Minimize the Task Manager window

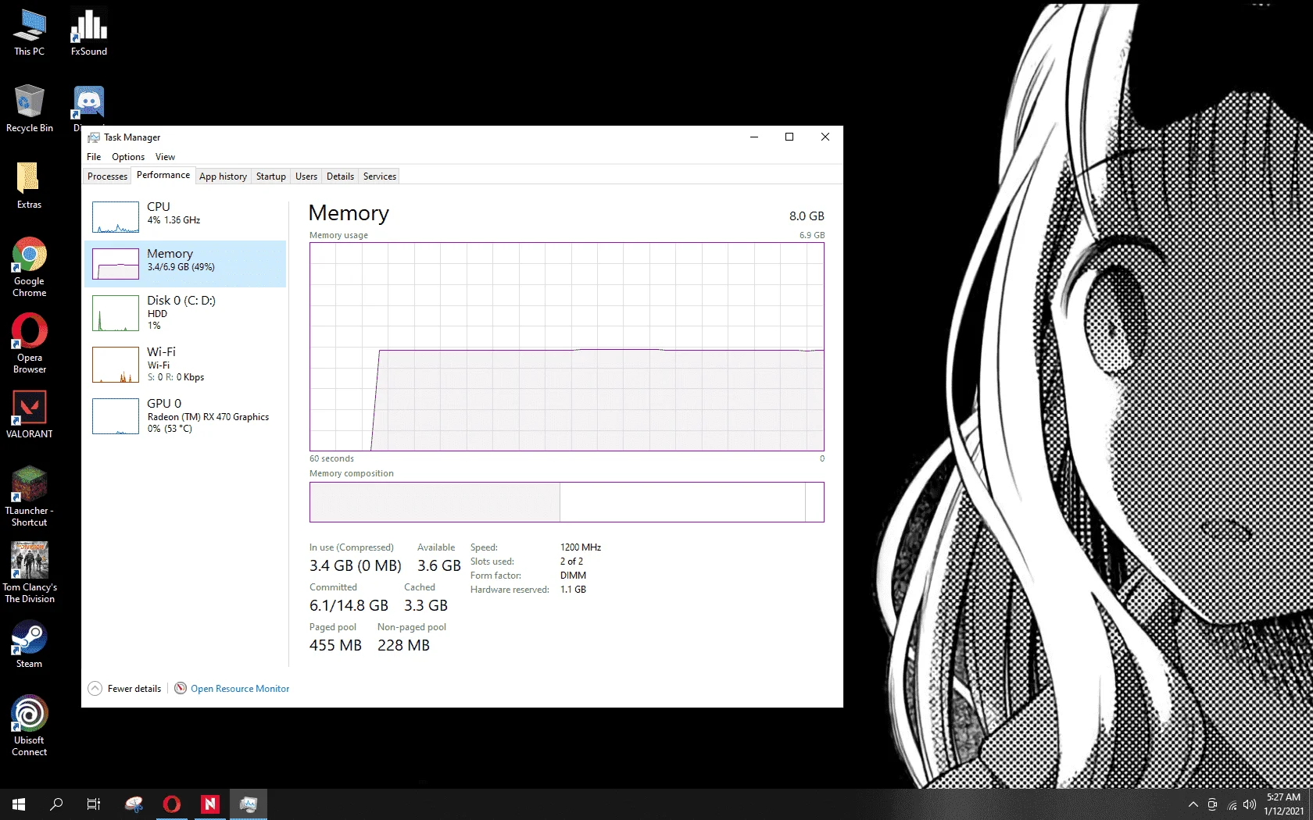754,137
